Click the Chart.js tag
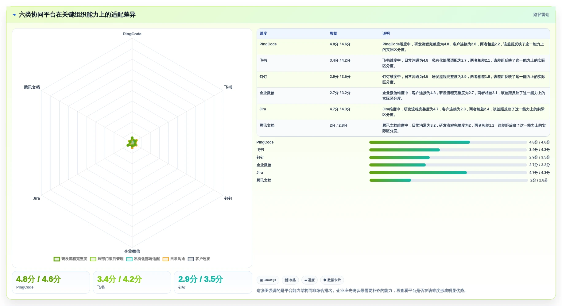This screenshot has height=306, width=562. click(268, 280)
